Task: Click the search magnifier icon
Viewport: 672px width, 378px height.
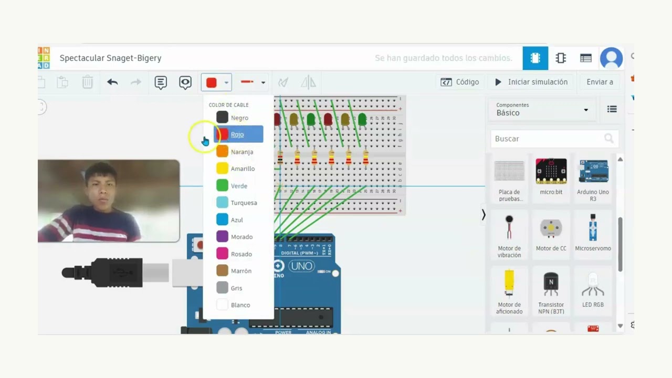Action: pyautogui.click(x=608, y=139)
